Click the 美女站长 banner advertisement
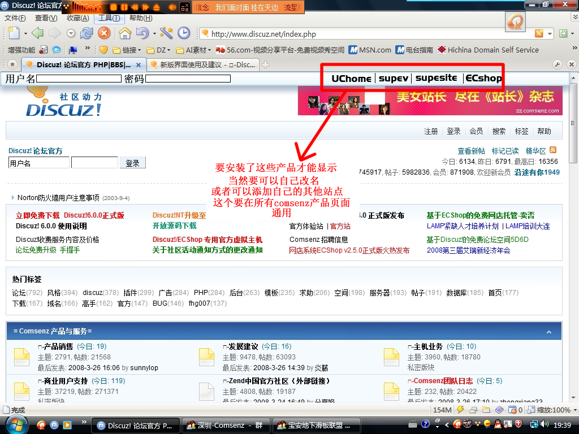Image resolution: width=579 pixels, height=434 pixels. 430,101
